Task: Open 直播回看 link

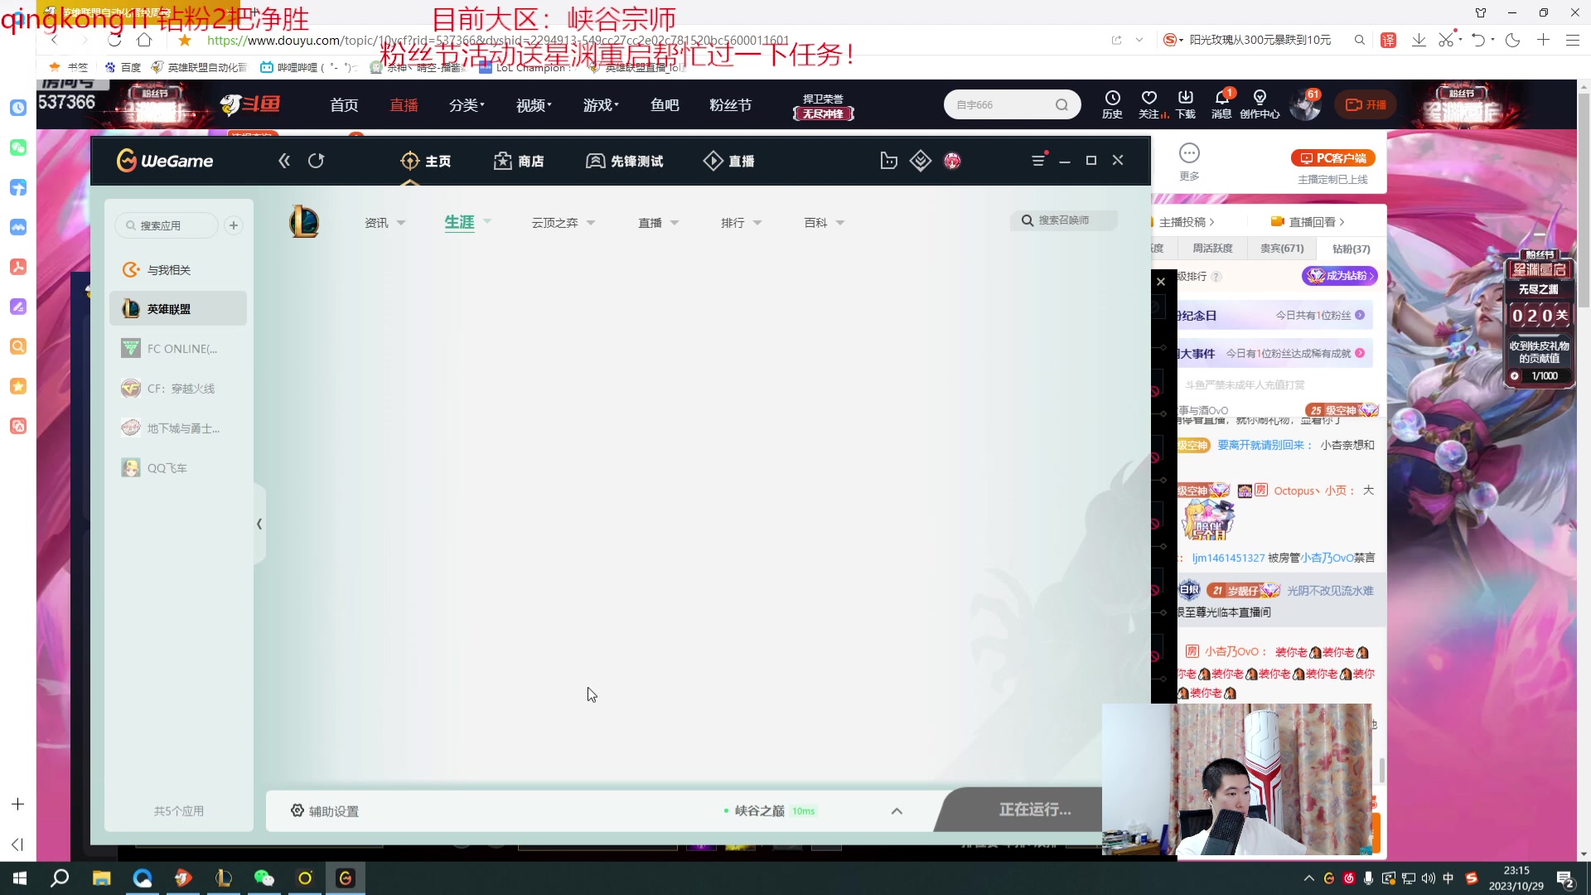Action: (1308, 222)
